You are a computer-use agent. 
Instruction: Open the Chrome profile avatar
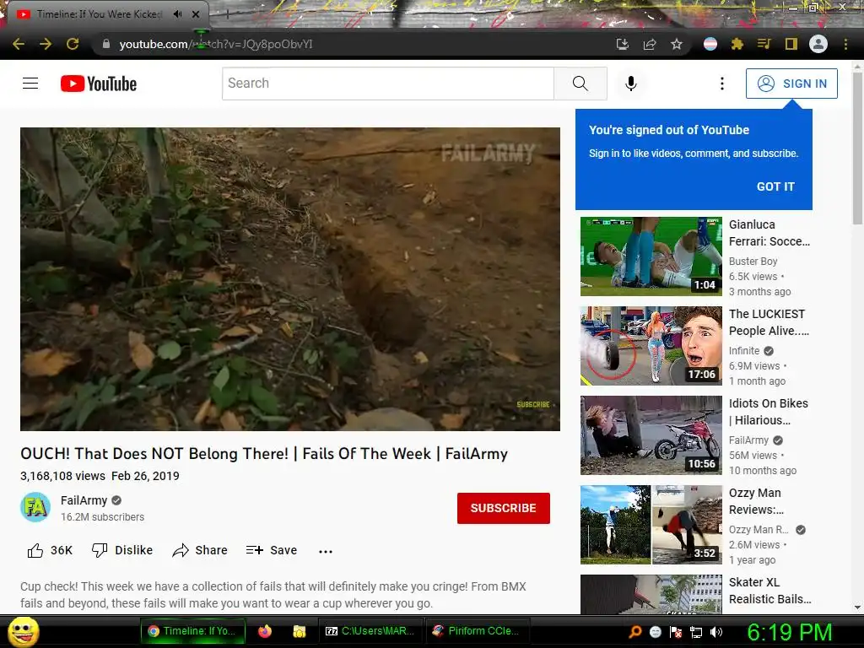pos(818,44)
